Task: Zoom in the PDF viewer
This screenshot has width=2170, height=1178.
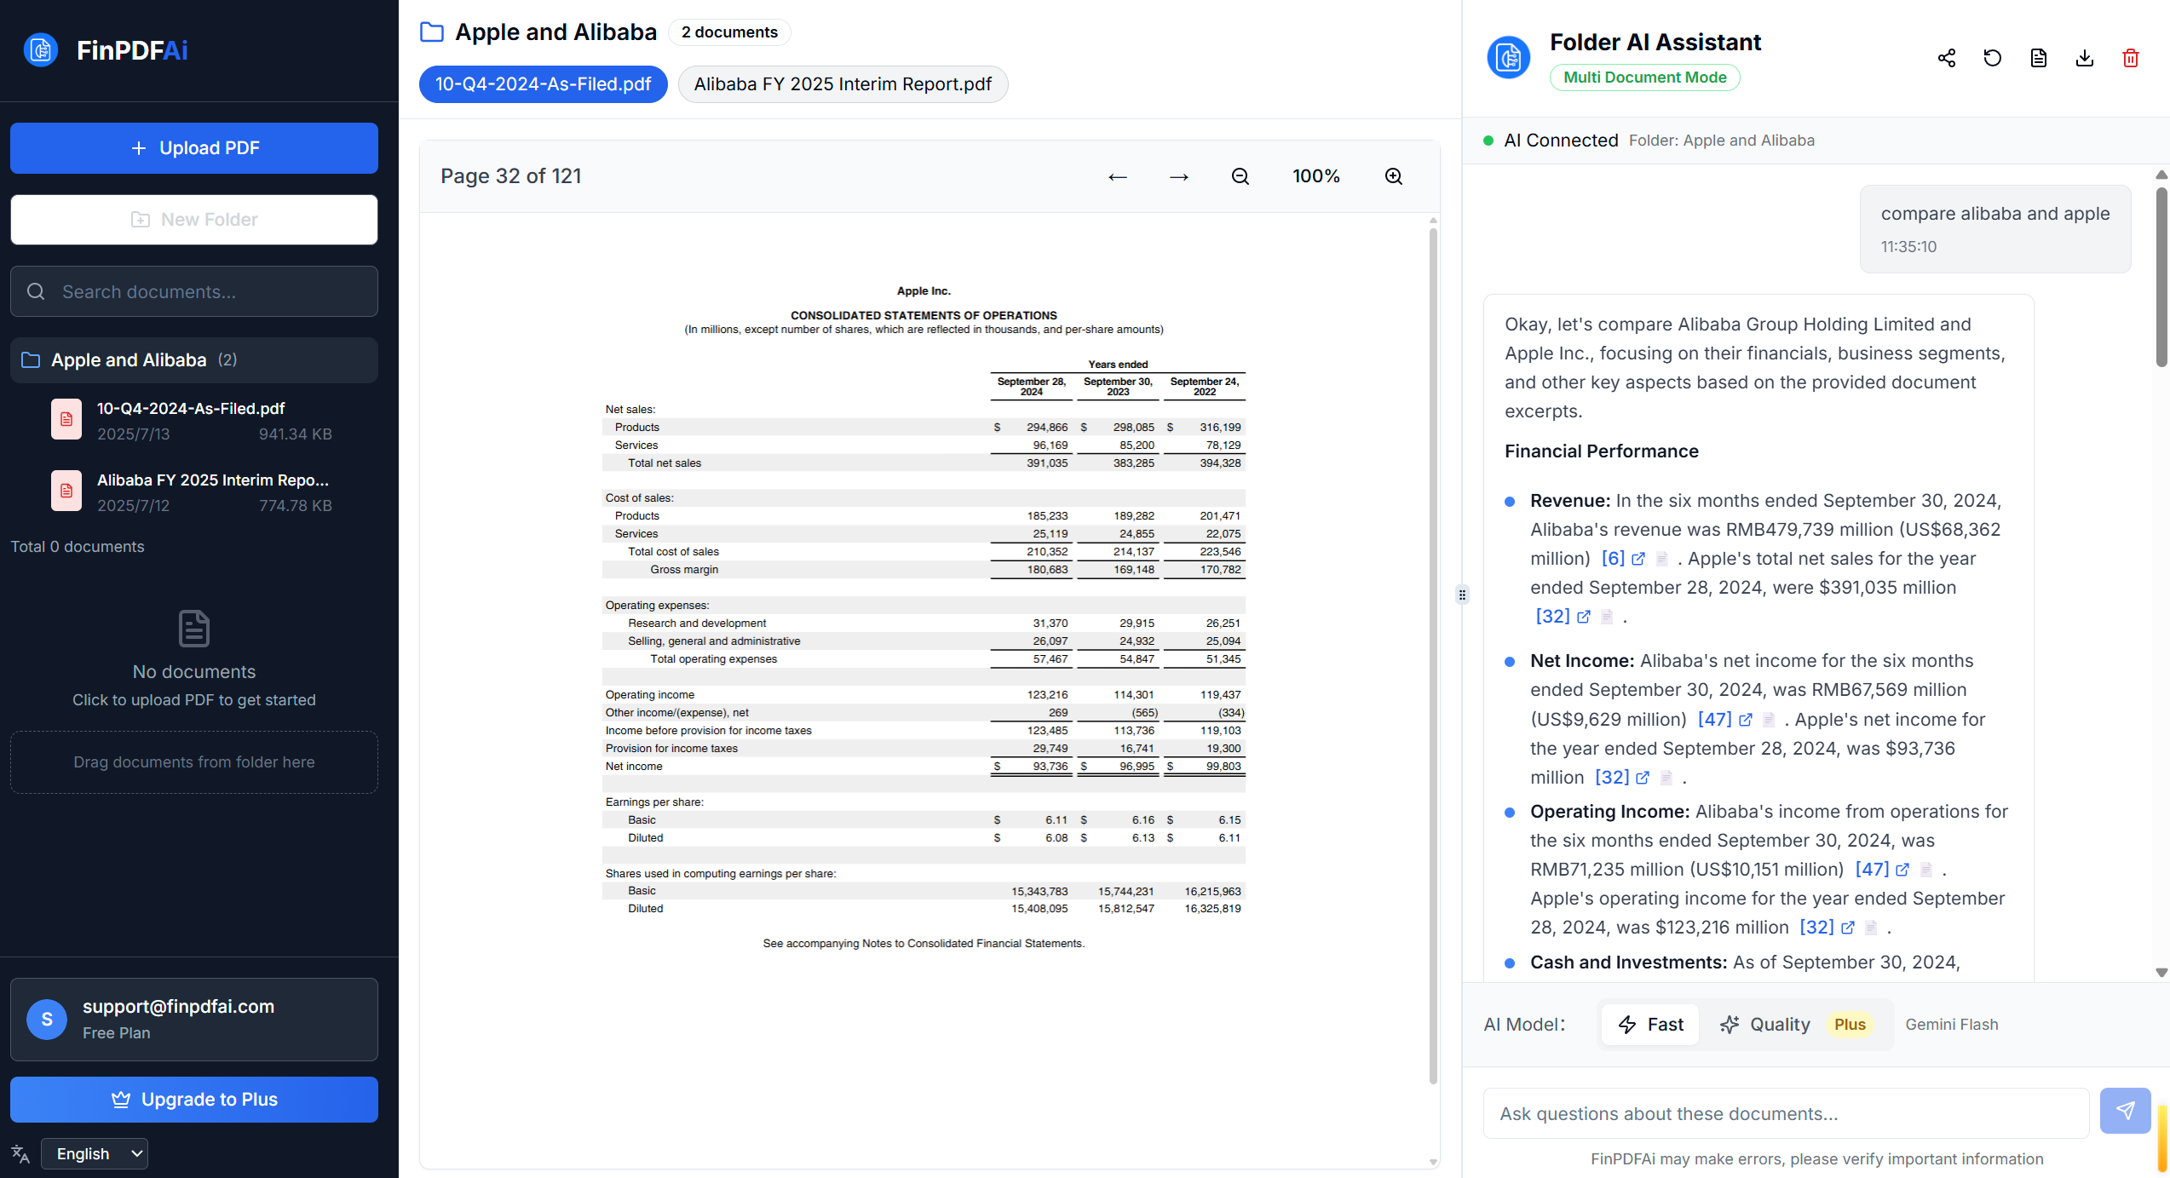Action: [x=1394, y=176]
